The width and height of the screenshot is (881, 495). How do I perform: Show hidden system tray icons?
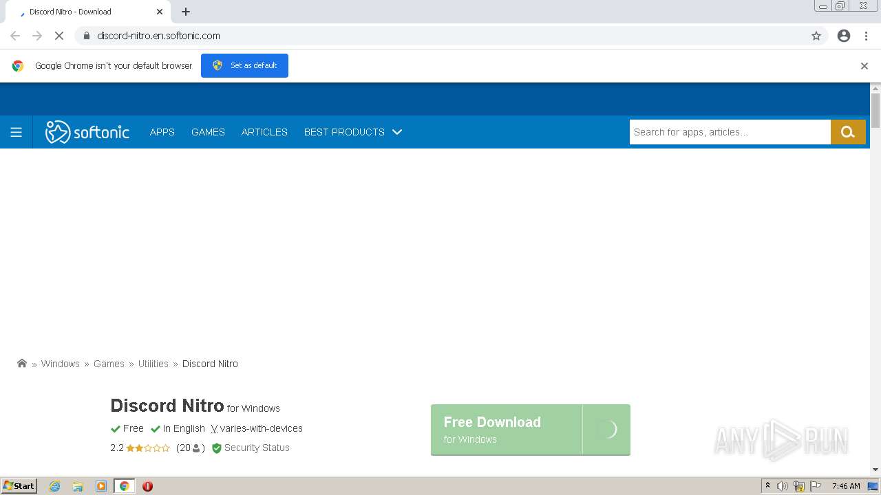click(767, 486)
